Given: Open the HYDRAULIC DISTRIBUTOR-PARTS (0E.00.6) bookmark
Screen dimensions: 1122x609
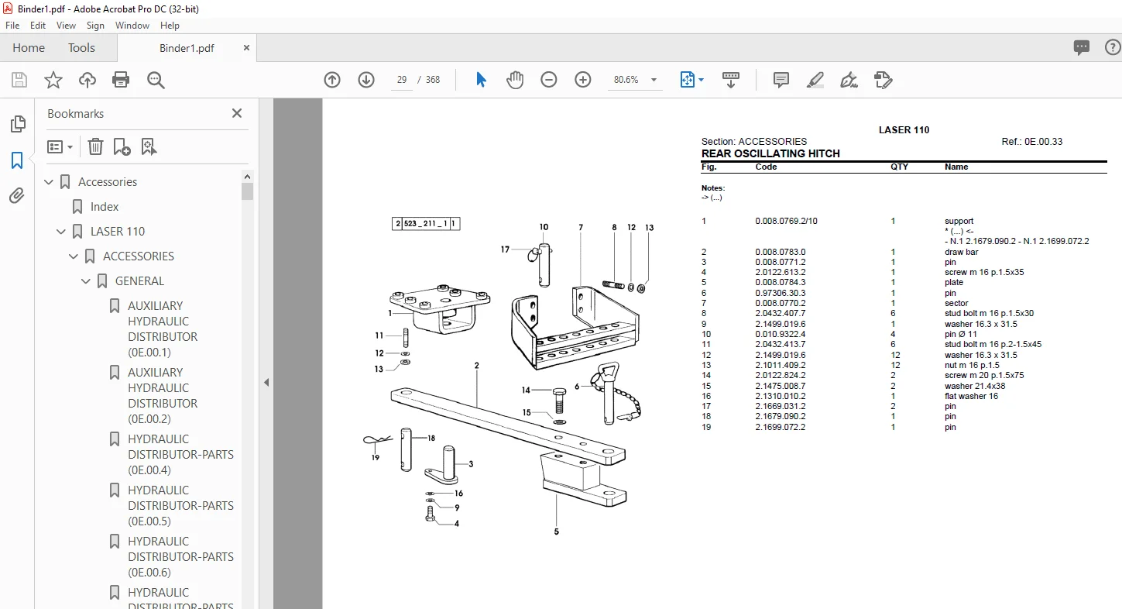Looking at the screenshot, I should click(180, 557).
